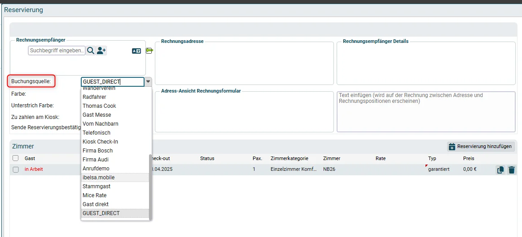The width and height of the screenshot is (522, 237).
Task: Click the add new person icon
Action: pyautogui.click(x=101, y=51)
